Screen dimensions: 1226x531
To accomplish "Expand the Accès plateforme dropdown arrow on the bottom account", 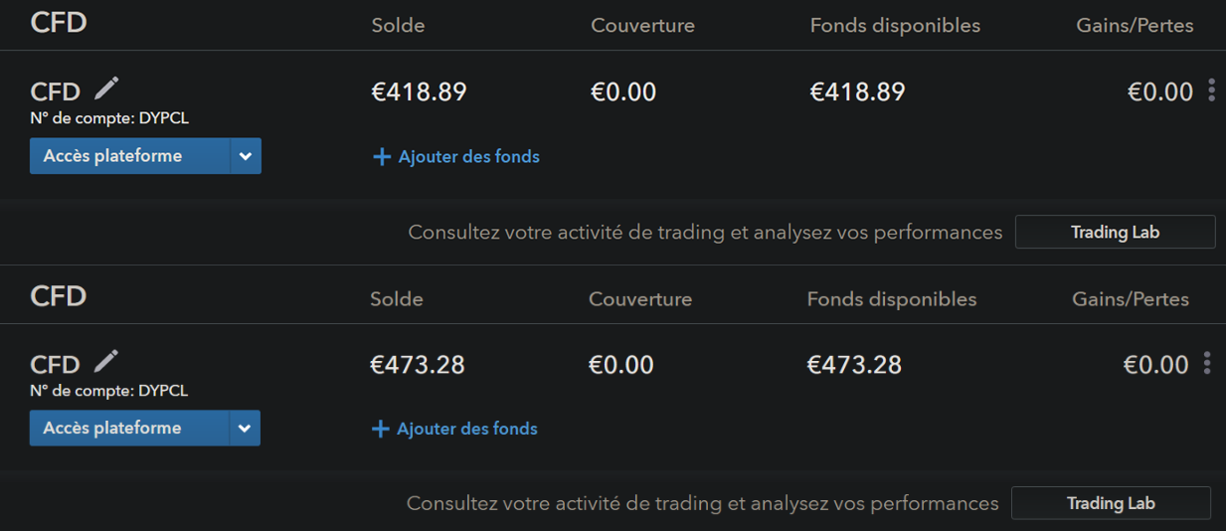I will click(x=245, y=429).
